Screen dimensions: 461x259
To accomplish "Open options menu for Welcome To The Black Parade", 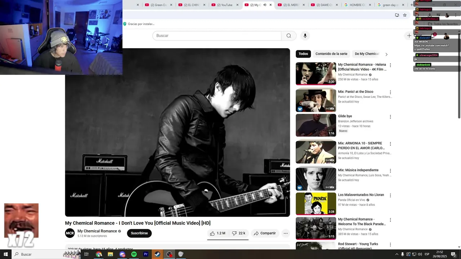I will click(x=390, y=220).
